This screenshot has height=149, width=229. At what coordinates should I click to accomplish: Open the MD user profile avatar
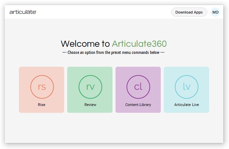[x=215, y=12]
